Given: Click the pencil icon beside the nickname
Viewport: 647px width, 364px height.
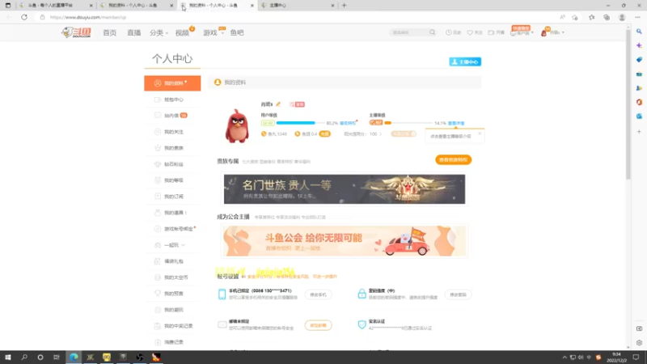Looking at the screenshot, I should [278, 104].
